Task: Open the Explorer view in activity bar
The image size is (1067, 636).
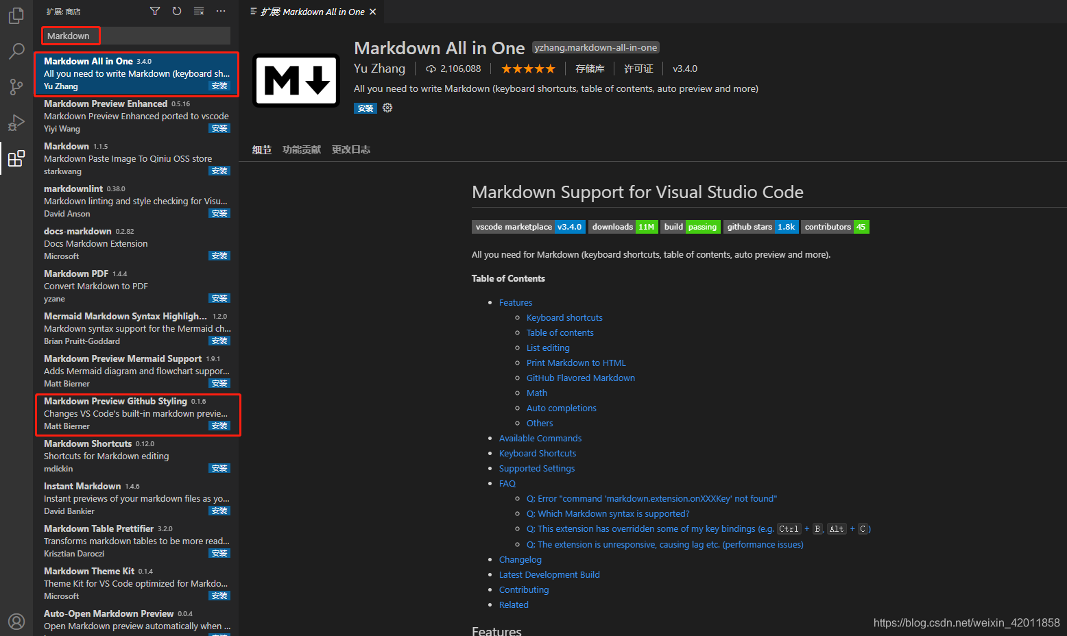Action: [x=16, y=15]
